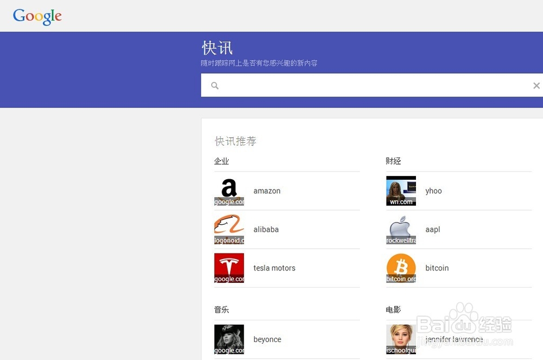The height and width of the screenshot is (360, 543).
Task: Click the magnifier icon in search box
Action: 214,85
